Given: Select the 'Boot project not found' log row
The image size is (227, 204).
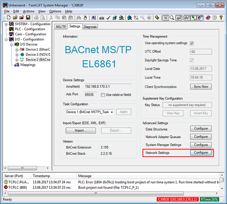Looking at the screenshot, I should click(112, 188).
